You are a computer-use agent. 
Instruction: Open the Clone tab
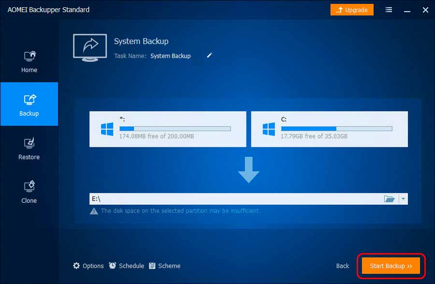coord(29,191)
